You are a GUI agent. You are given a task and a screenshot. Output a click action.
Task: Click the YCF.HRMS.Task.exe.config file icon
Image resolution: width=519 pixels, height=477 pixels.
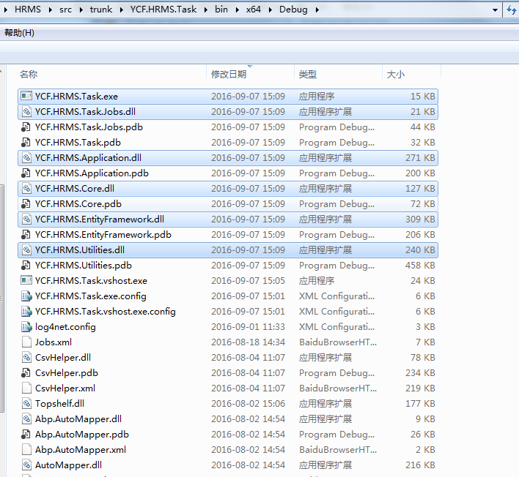(26, 296)
